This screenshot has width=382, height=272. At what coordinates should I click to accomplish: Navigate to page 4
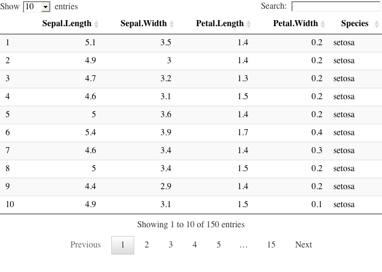click(x=195, y=245)
